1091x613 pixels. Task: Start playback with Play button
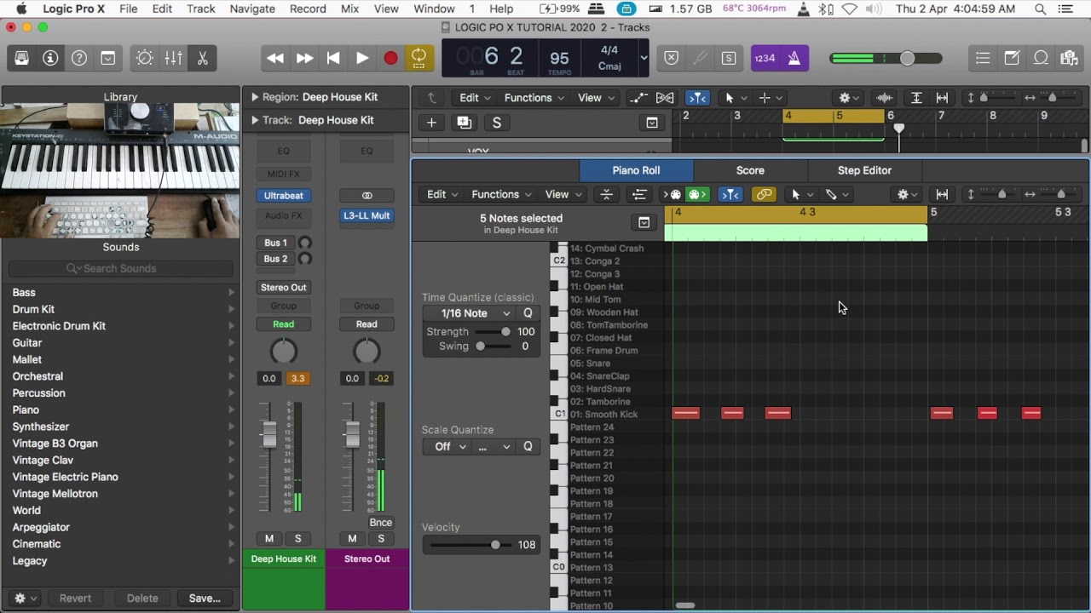click(x=362, y=58)
